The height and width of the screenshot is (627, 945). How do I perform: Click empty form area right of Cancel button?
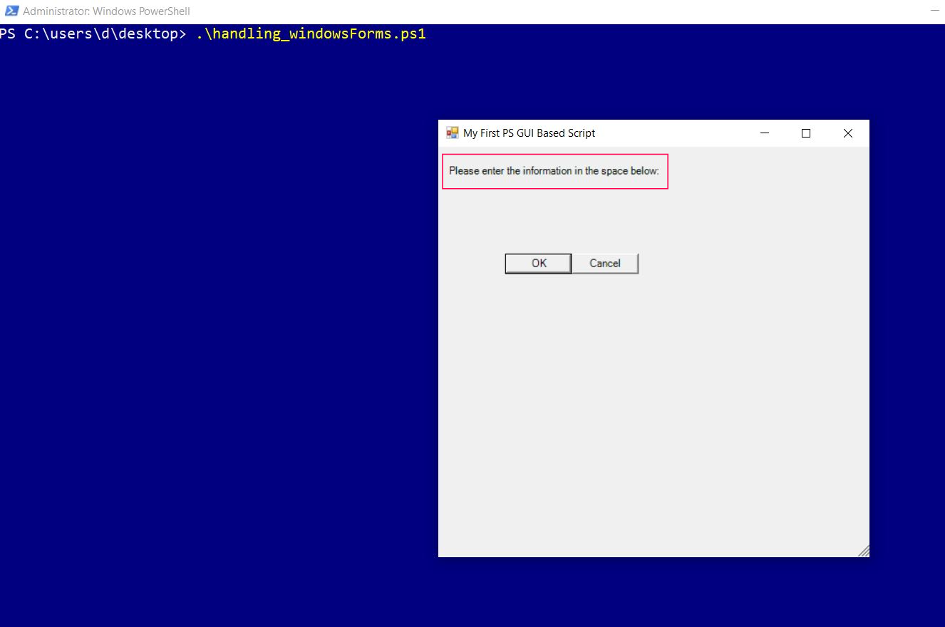tap(748, 264)
